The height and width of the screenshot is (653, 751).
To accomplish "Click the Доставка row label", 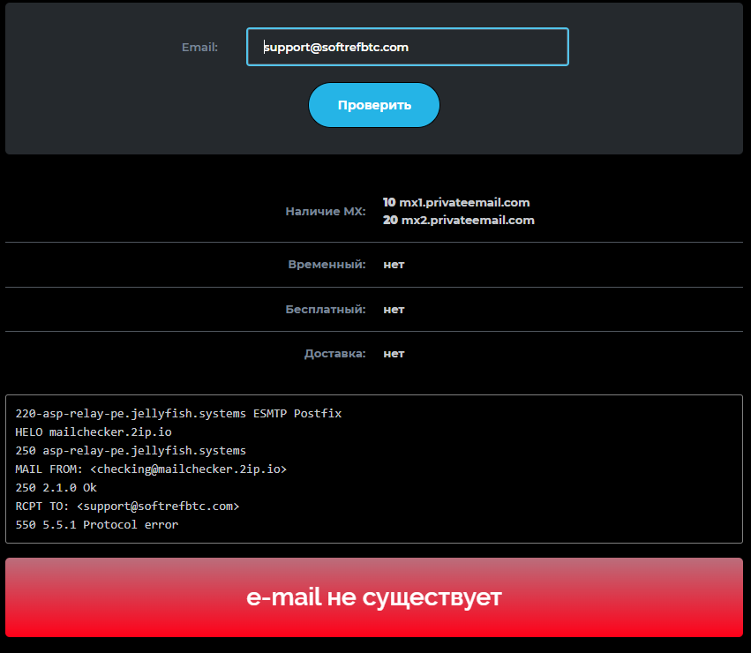I will pos(334,353).
